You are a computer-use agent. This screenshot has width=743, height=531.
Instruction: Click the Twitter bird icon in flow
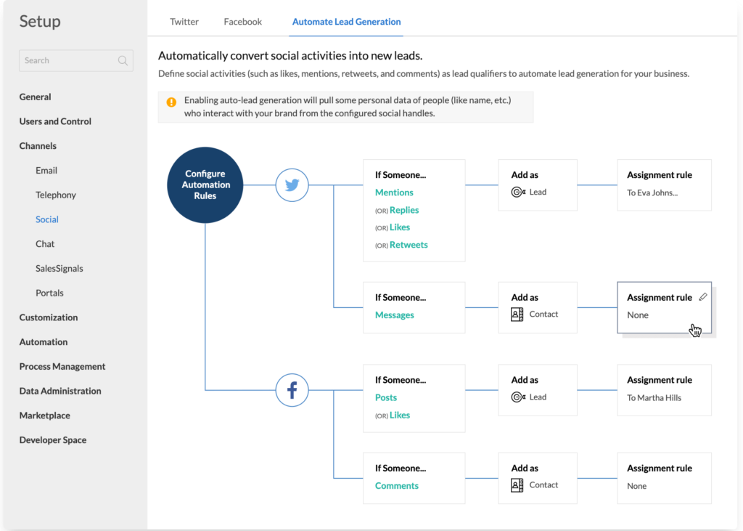tap(292, 185)
